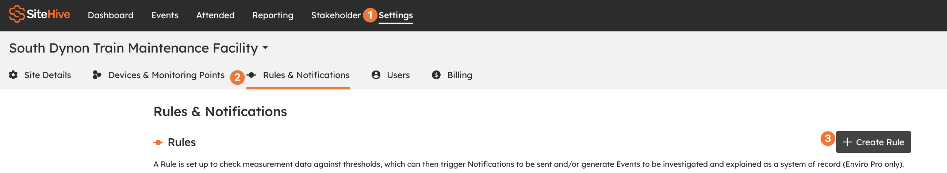Screen dimensions: 947x173
Task: Select the Stakeholder menu item
Action: 336,15
